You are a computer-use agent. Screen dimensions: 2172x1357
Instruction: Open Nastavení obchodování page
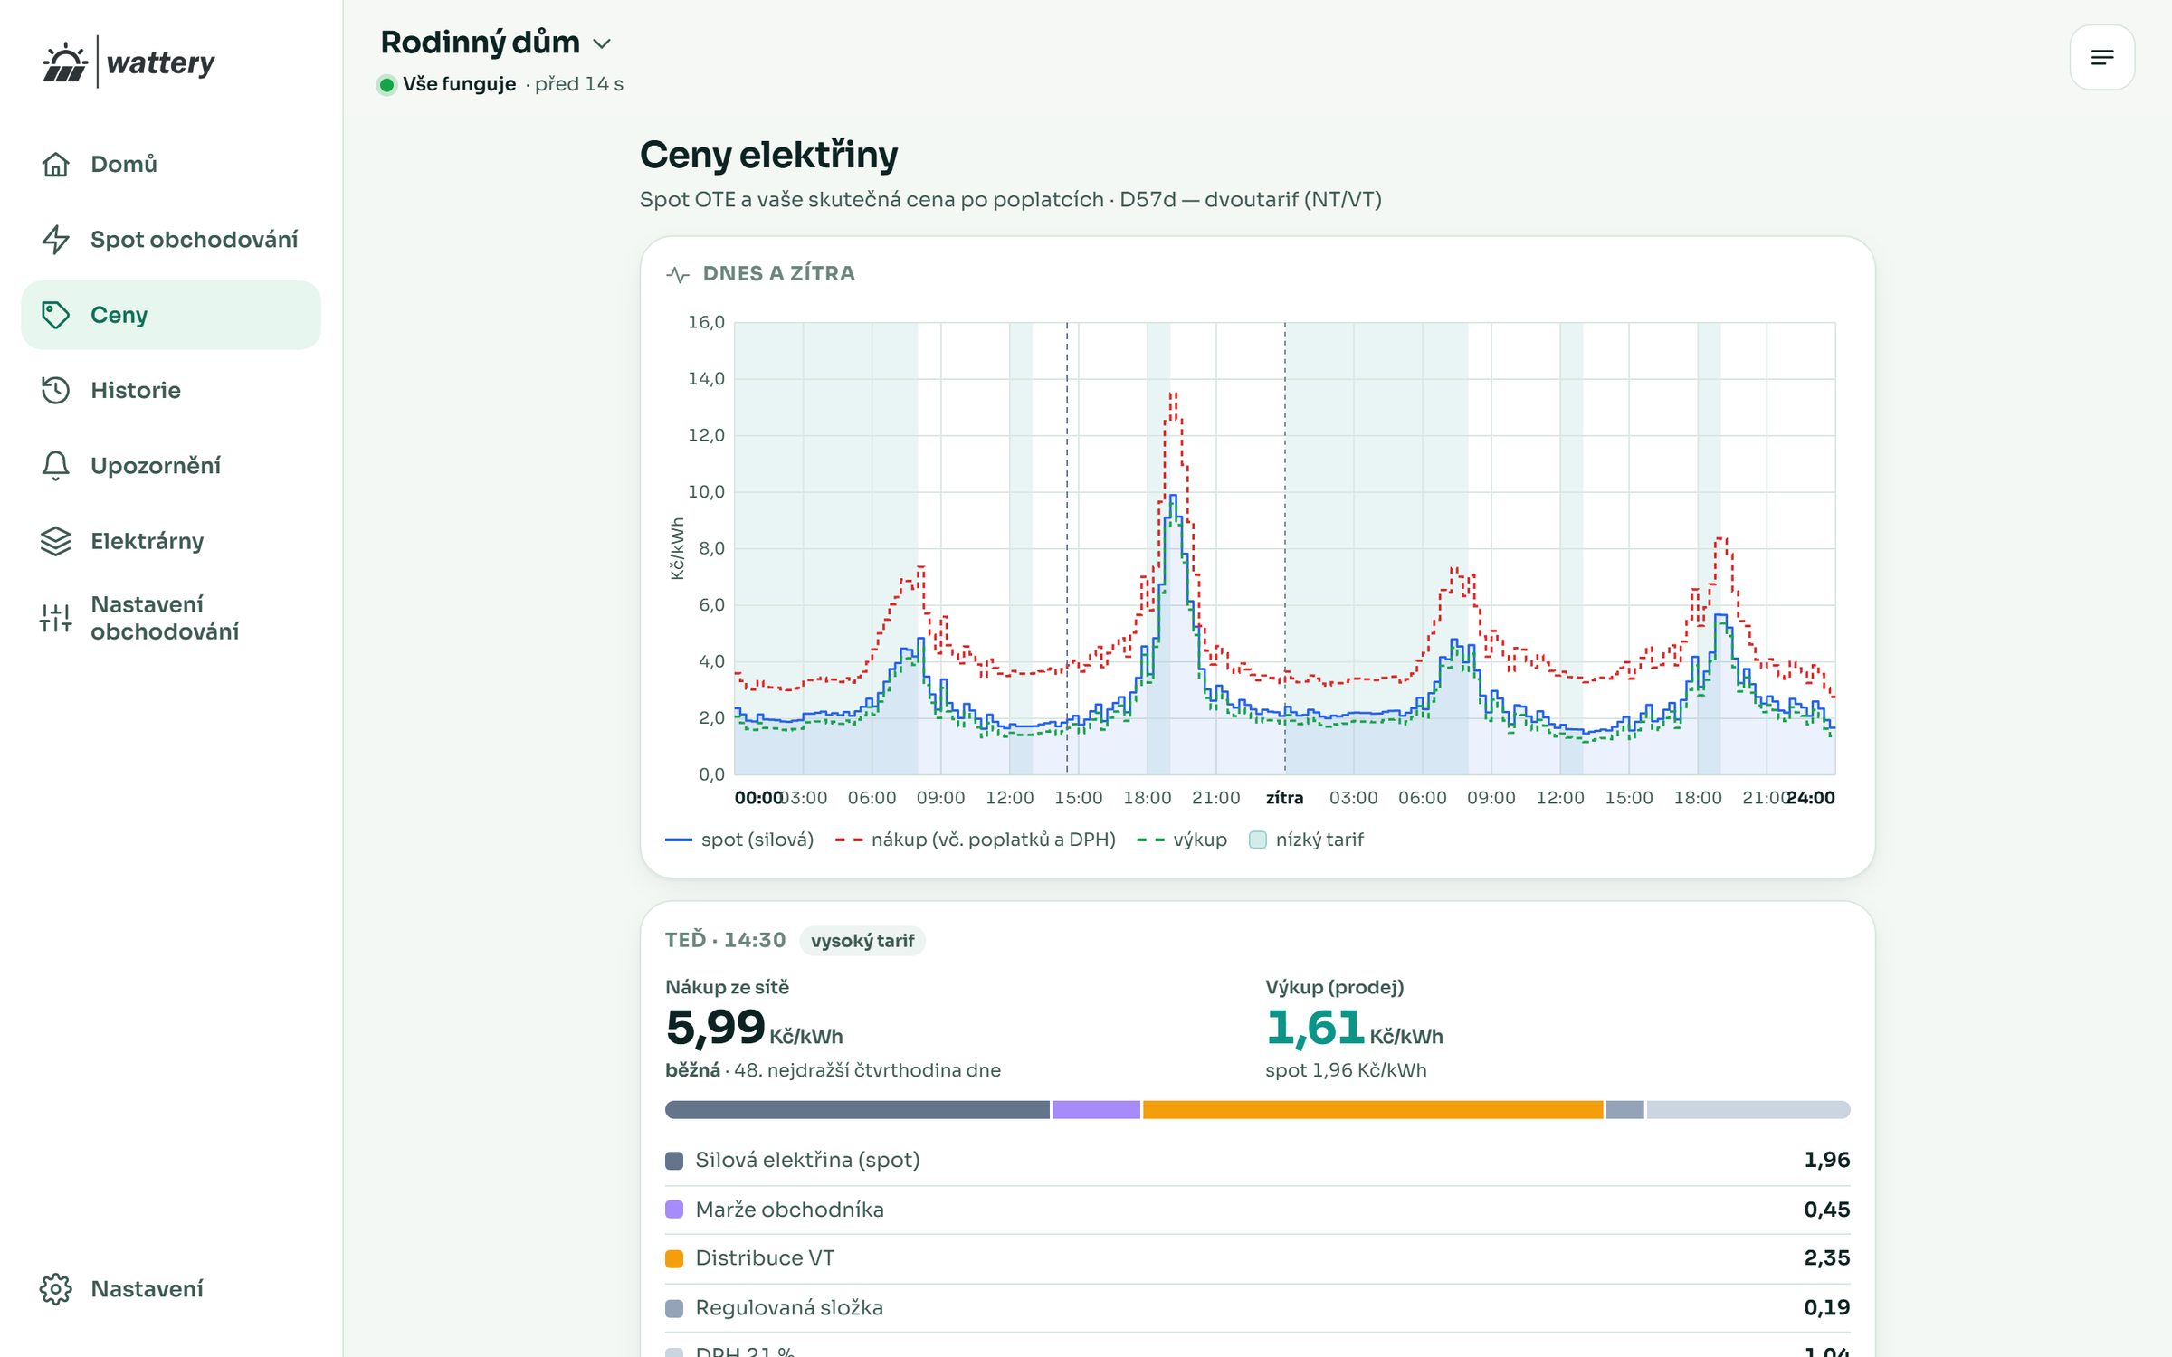tap(171, 618)
